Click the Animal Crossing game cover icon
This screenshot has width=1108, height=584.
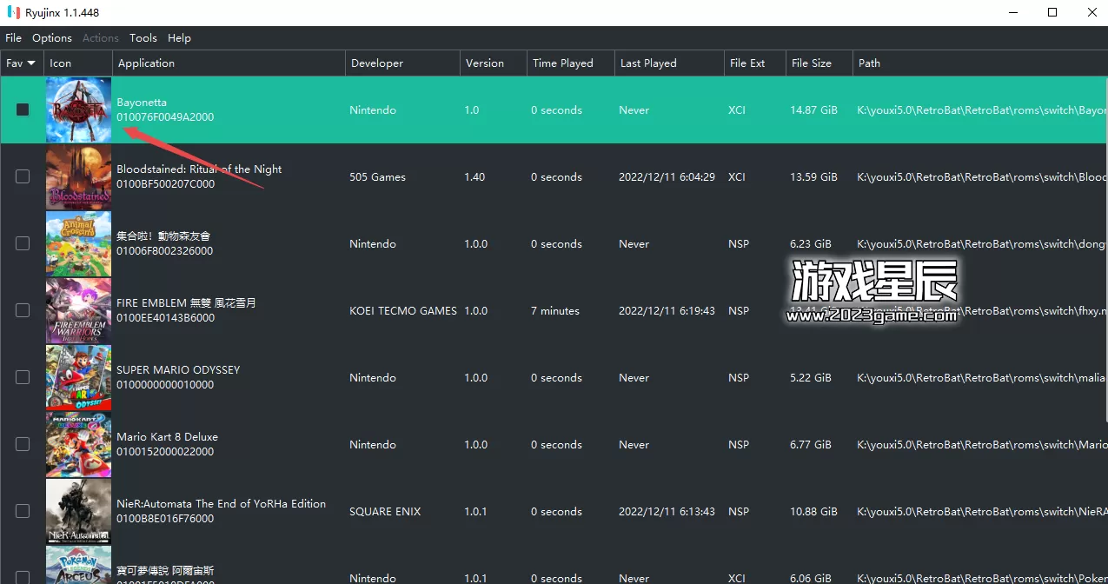click(x=78, y=243)
